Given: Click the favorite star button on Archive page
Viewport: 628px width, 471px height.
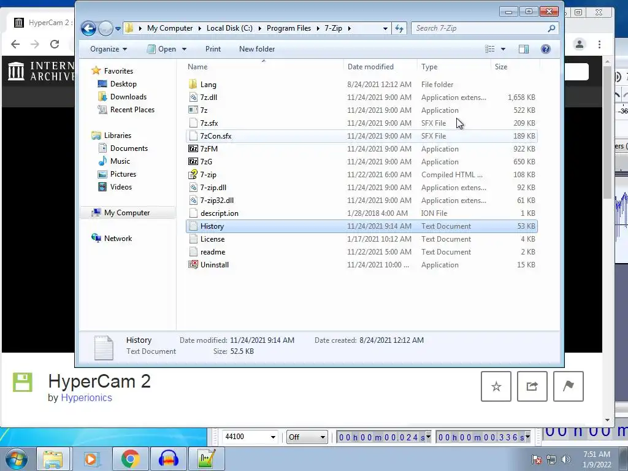Looking at the screenshot, I should 496,386.
